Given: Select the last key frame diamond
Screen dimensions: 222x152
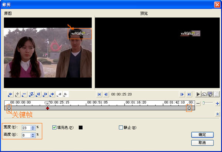Looking at the screenshot, I should coord(189,108).
